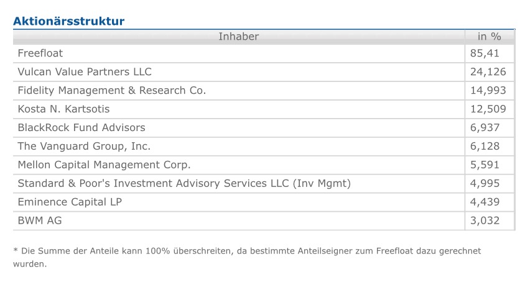Select the BWM AG shareholder

pos(40,221)
